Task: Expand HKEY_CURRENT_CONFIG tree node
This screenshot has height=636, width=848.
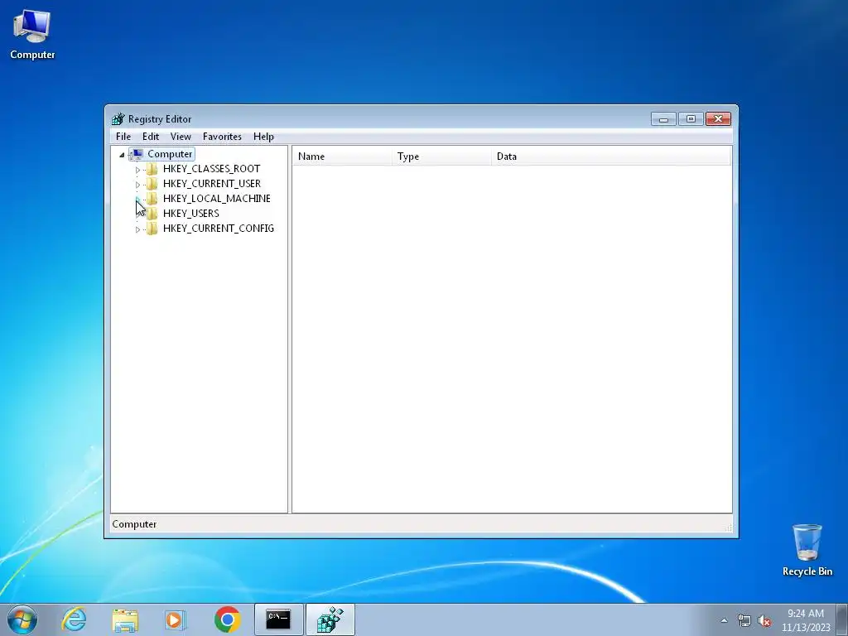Action: (137, 229)
